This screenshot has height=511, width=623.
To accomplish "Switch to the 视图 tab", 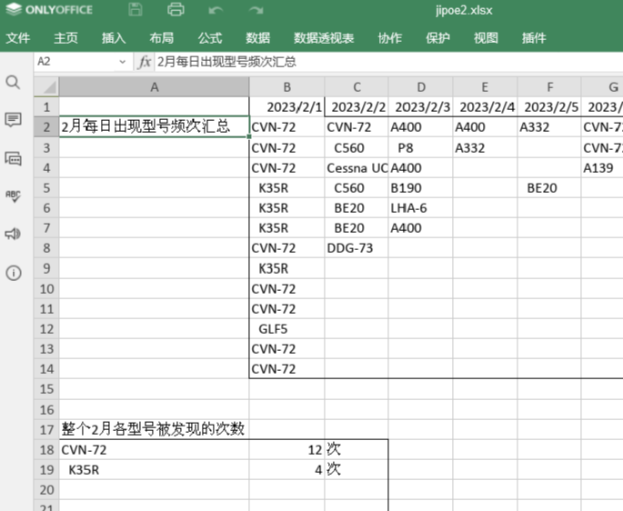I will (x=486, y=38).
